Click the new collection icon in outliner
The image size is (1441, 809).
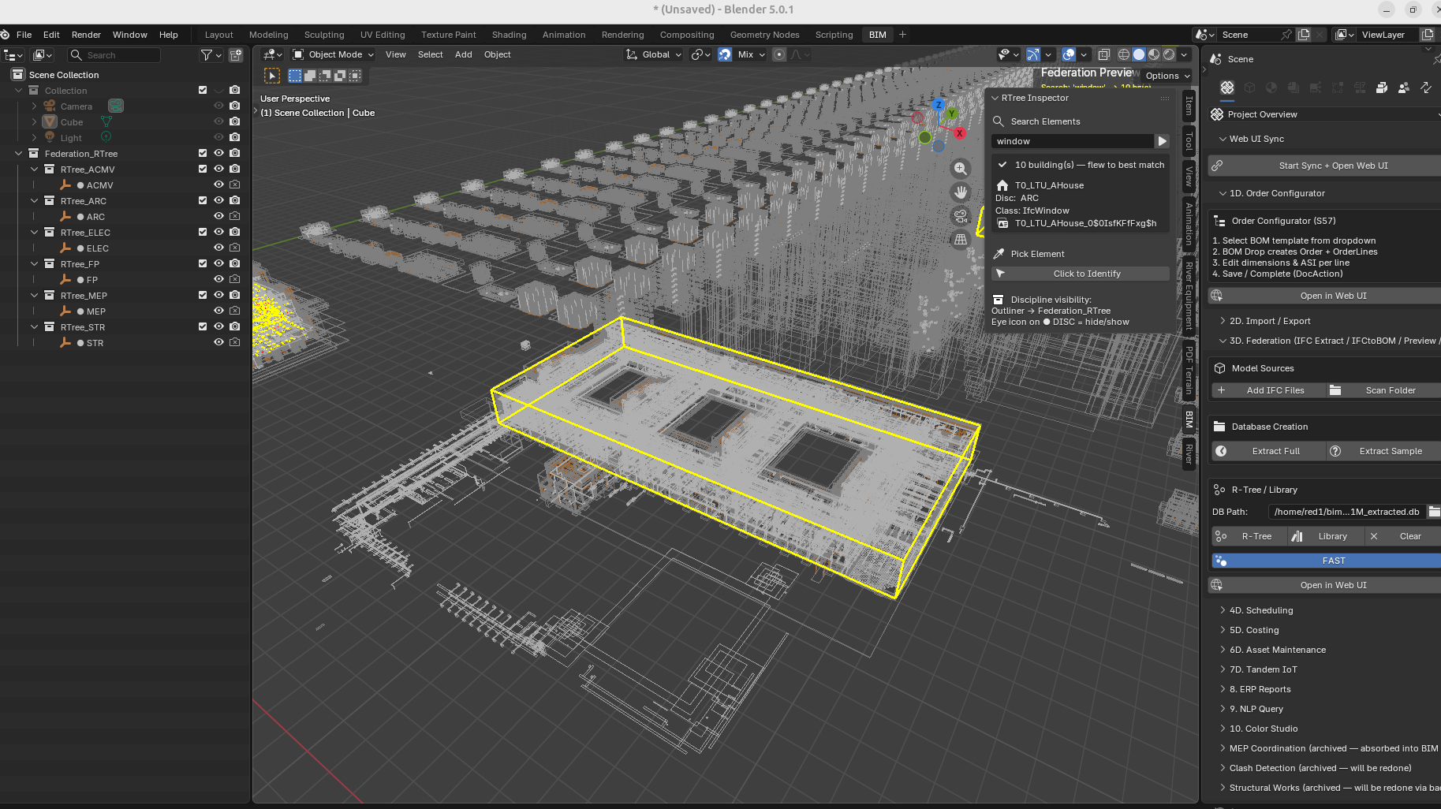pyautogui.click(x=235, y=55)
